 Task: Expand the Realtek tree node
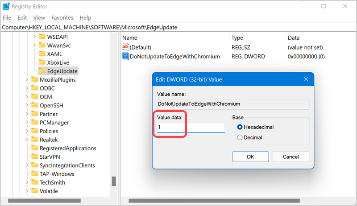[x=27, y=140]
